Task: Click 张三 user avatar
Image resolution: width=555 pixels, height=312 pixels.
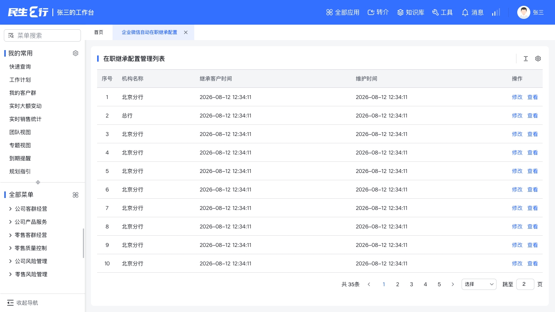Action: 524,12
